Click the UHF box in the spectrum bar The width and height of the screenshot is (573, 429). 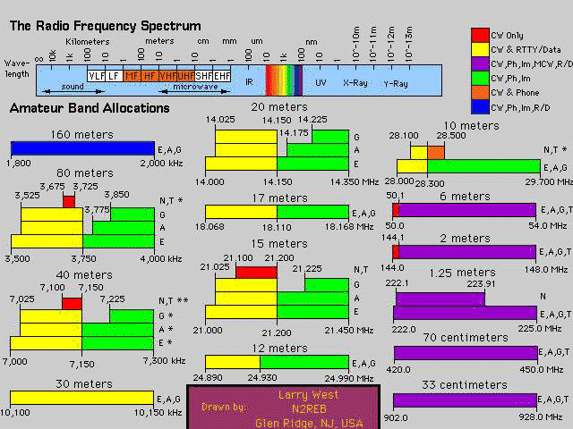pyautogui.click(x=185, y=76)
